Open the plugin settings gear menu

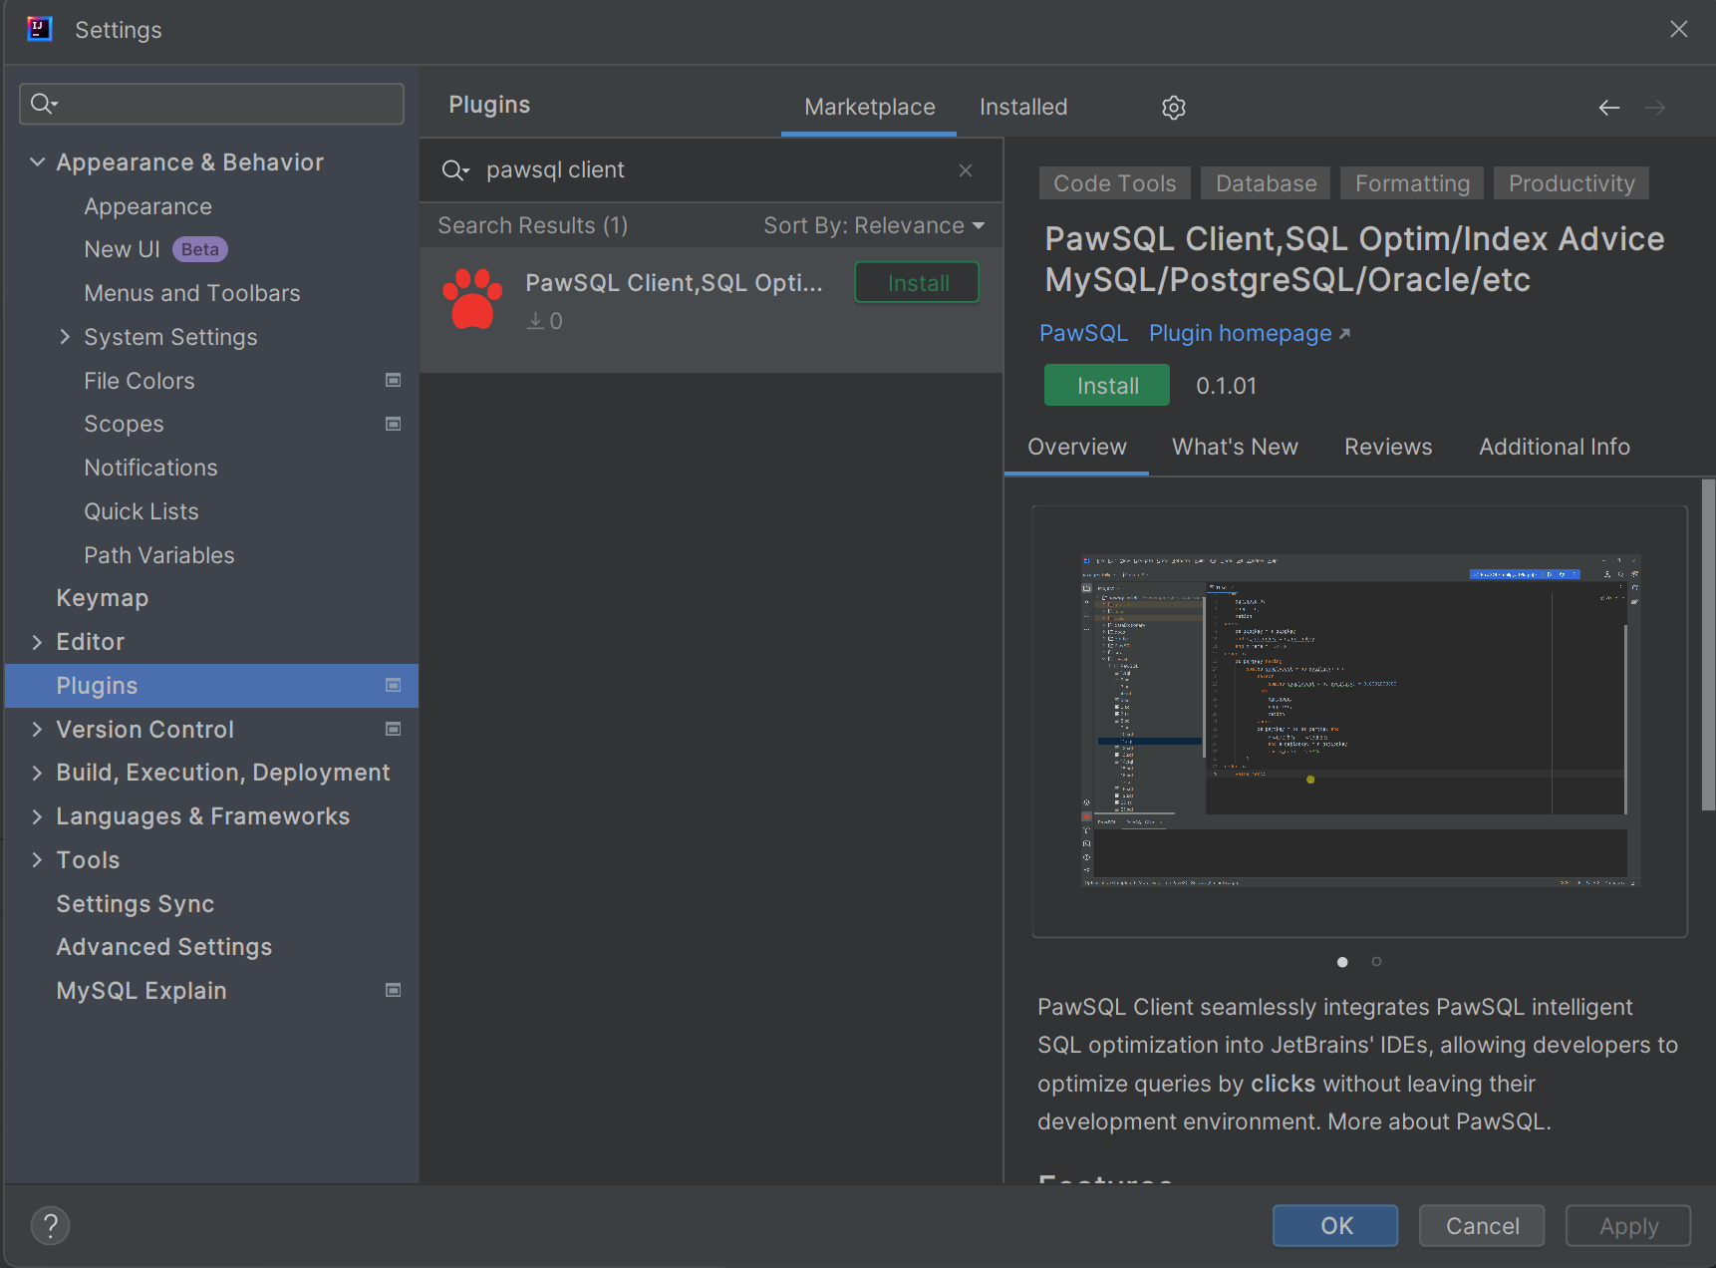[x=1173, y=108]
